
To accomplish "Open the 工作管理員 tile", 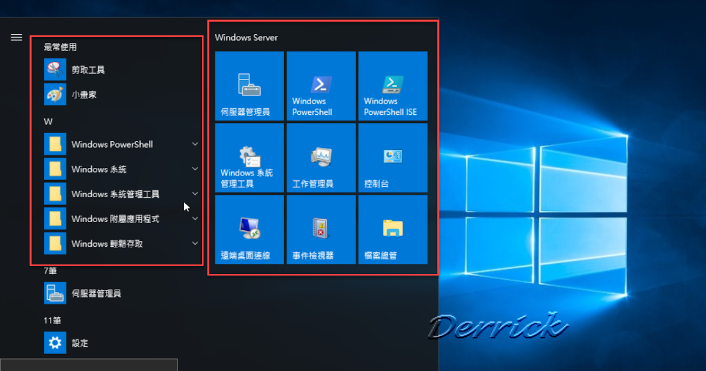I will (x=321, y=158).
